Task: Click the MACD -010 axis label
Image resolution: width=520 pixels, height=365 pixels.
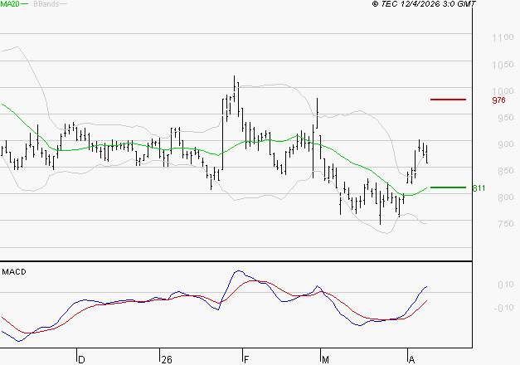Action: click(503, 308)
